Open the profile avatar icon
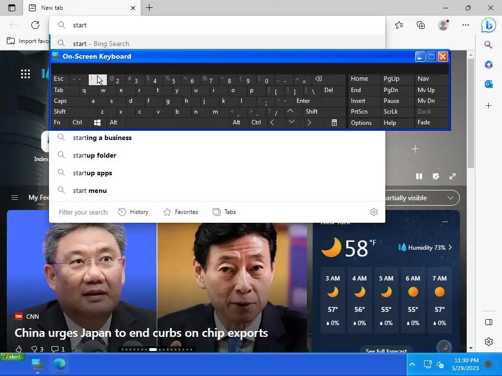 443,25
